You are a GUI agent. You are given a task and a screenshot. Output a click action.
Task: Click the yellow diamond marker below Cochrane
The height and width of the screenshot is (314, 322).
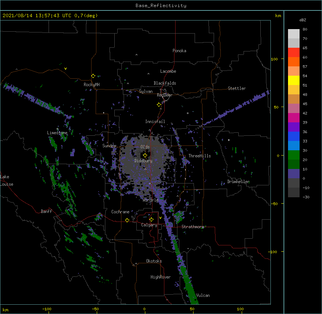click(127, 220)
